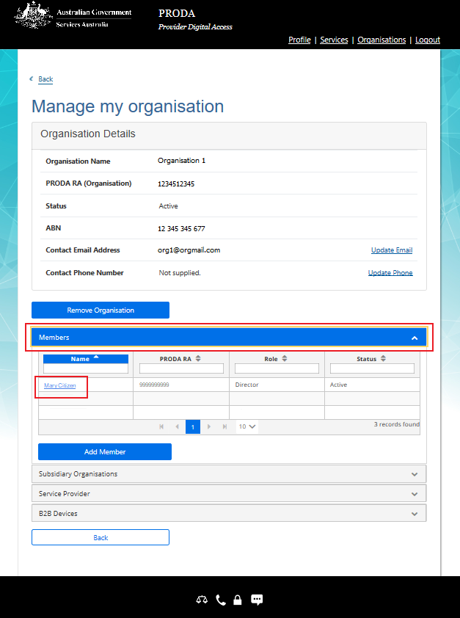Go to next page of members table

click(x=208, y=426)
